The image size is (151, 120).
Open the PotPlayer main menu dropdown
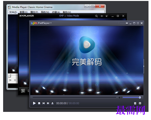[45, 23]
